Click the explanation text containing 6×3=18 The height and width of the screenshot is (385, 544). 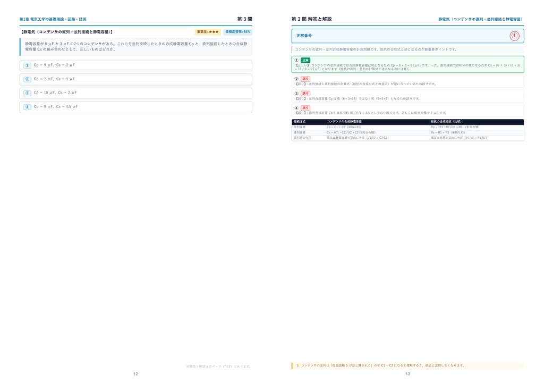coord(358,98)
